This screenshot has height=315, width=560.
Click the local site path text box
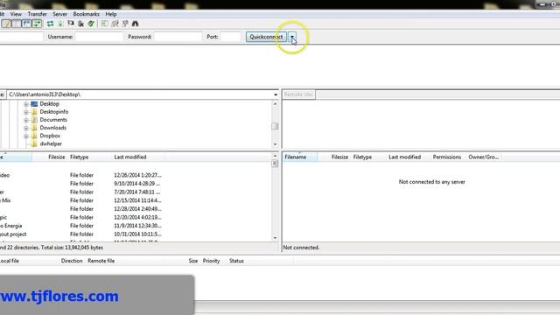(139, 94)
